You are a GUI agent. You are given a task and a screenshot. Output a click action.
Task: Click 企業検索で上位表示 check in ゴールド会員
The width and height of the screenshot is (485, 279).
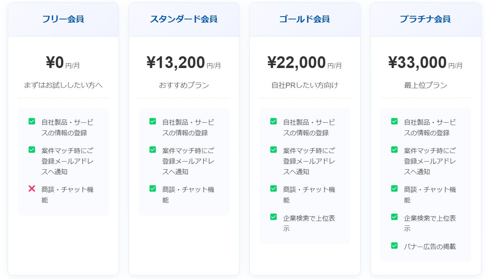click(273, 217)
